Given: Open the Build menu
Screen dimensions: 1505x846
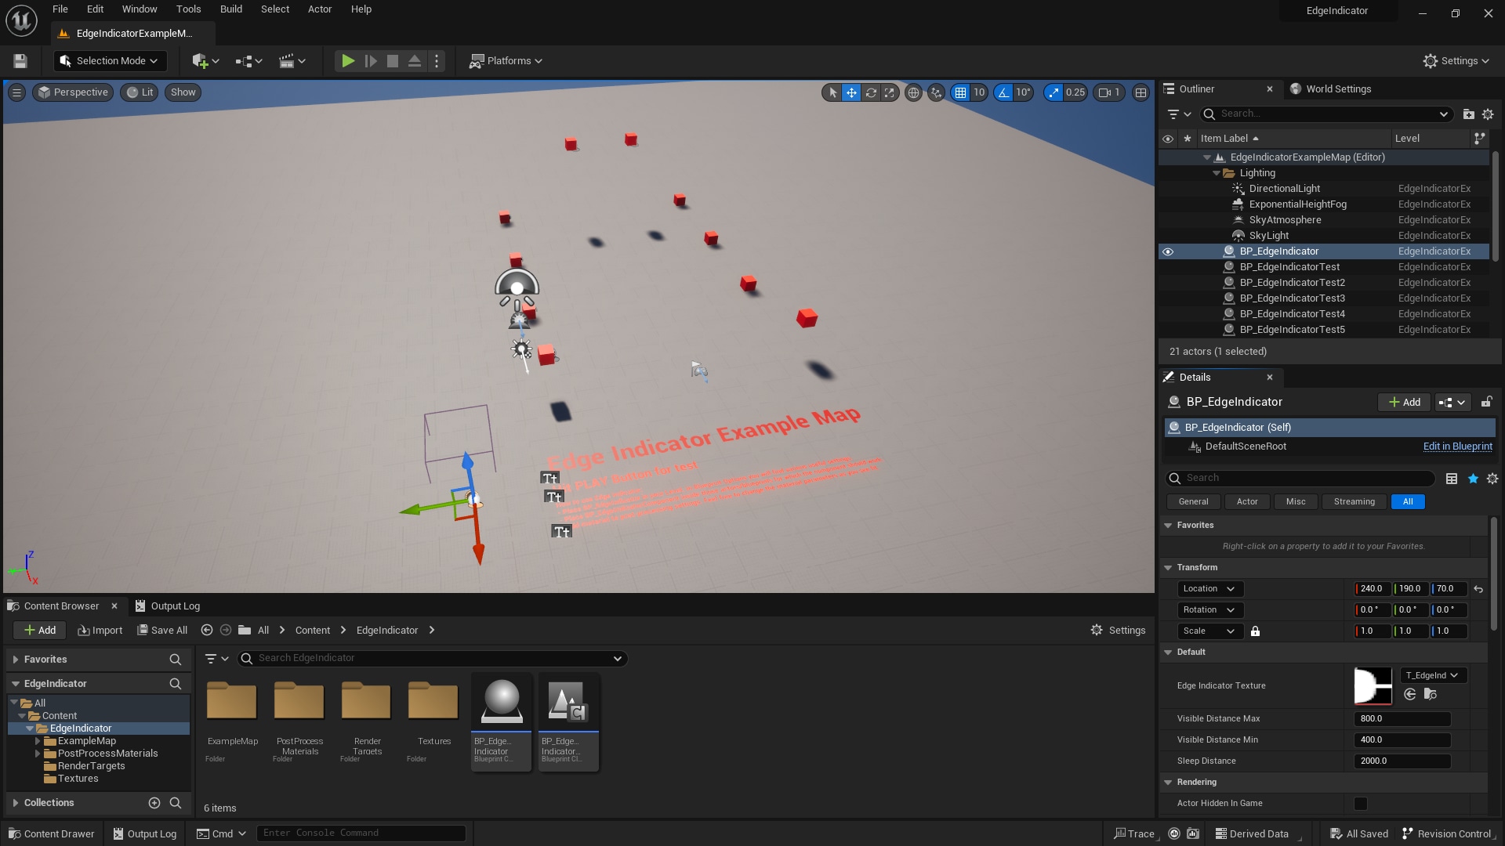Looking at the screenshot, I should [x=230, y=9].
